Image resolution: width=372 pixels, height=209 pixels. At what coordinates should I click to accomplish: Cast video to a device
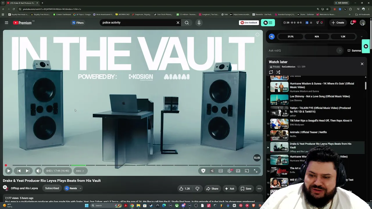[x=247, y=171]
